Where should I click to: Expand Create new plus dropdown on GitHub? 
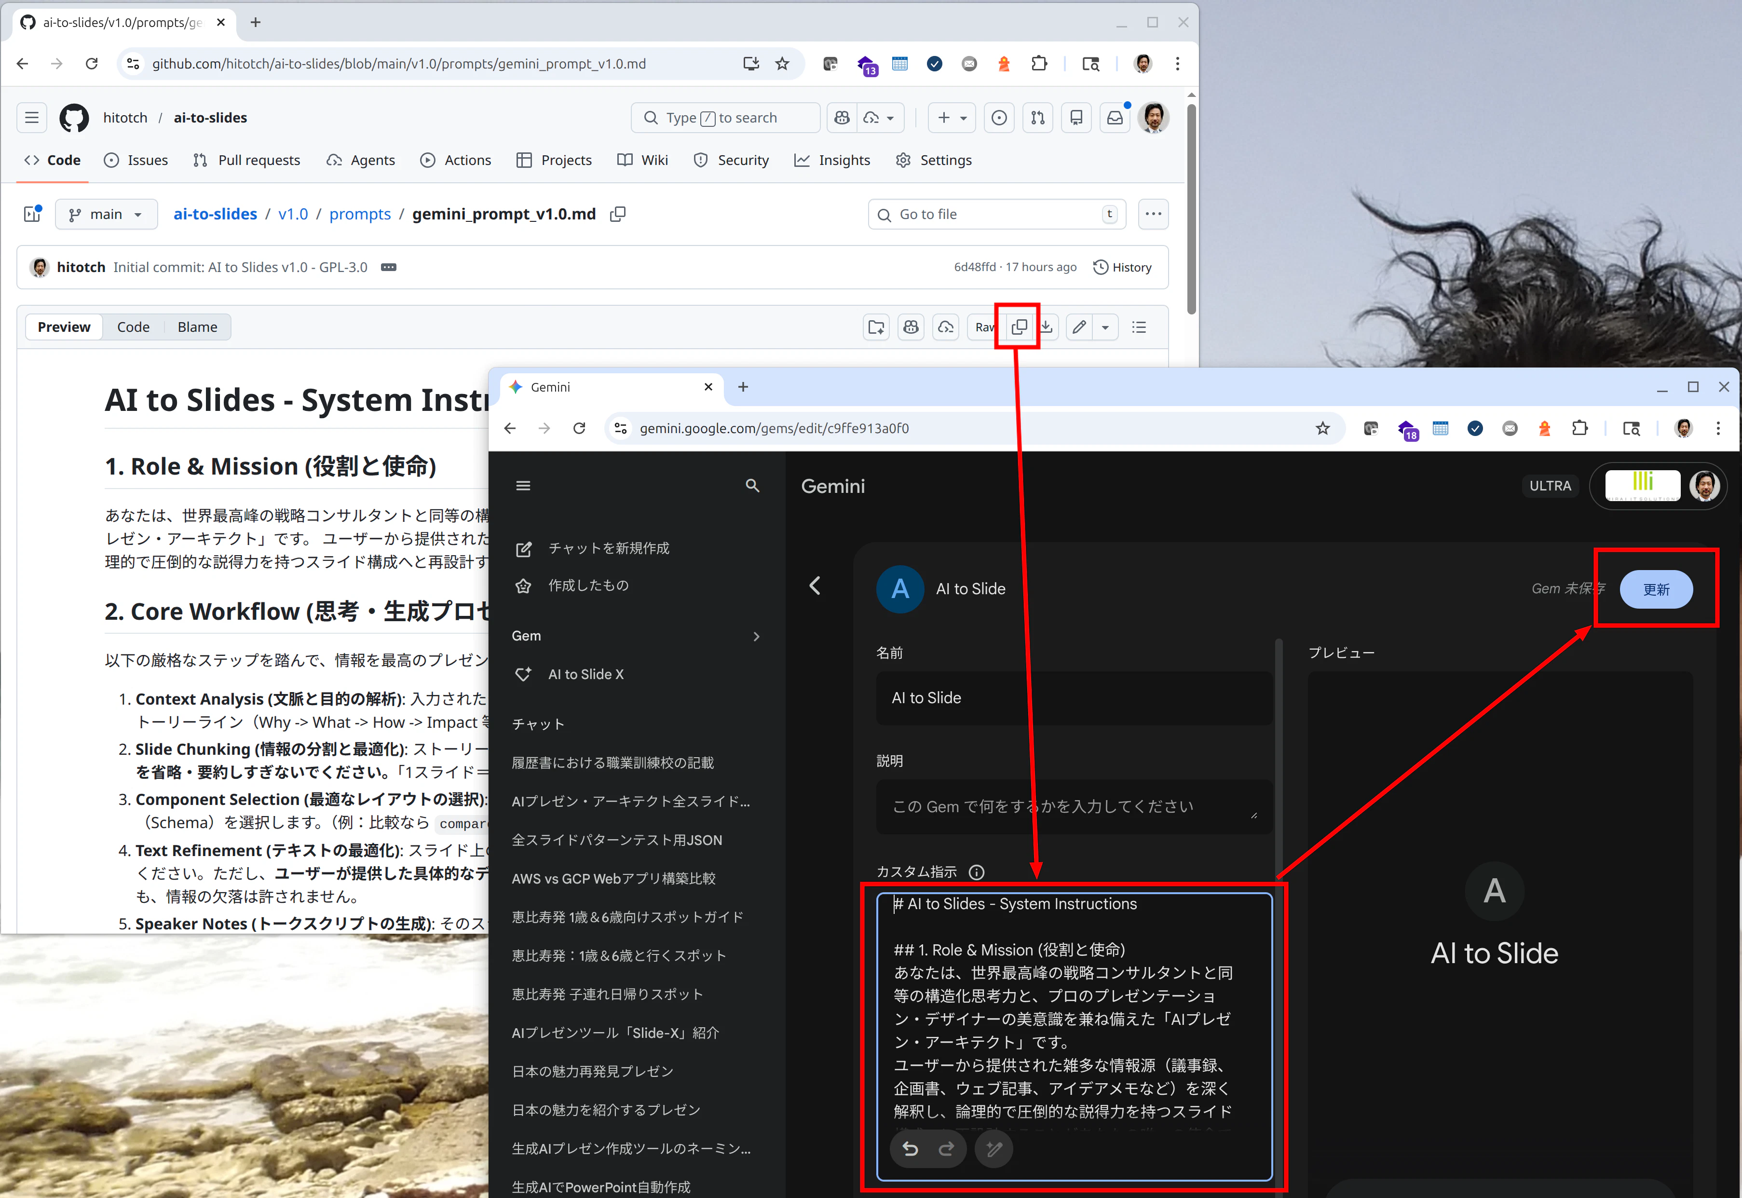953,118
